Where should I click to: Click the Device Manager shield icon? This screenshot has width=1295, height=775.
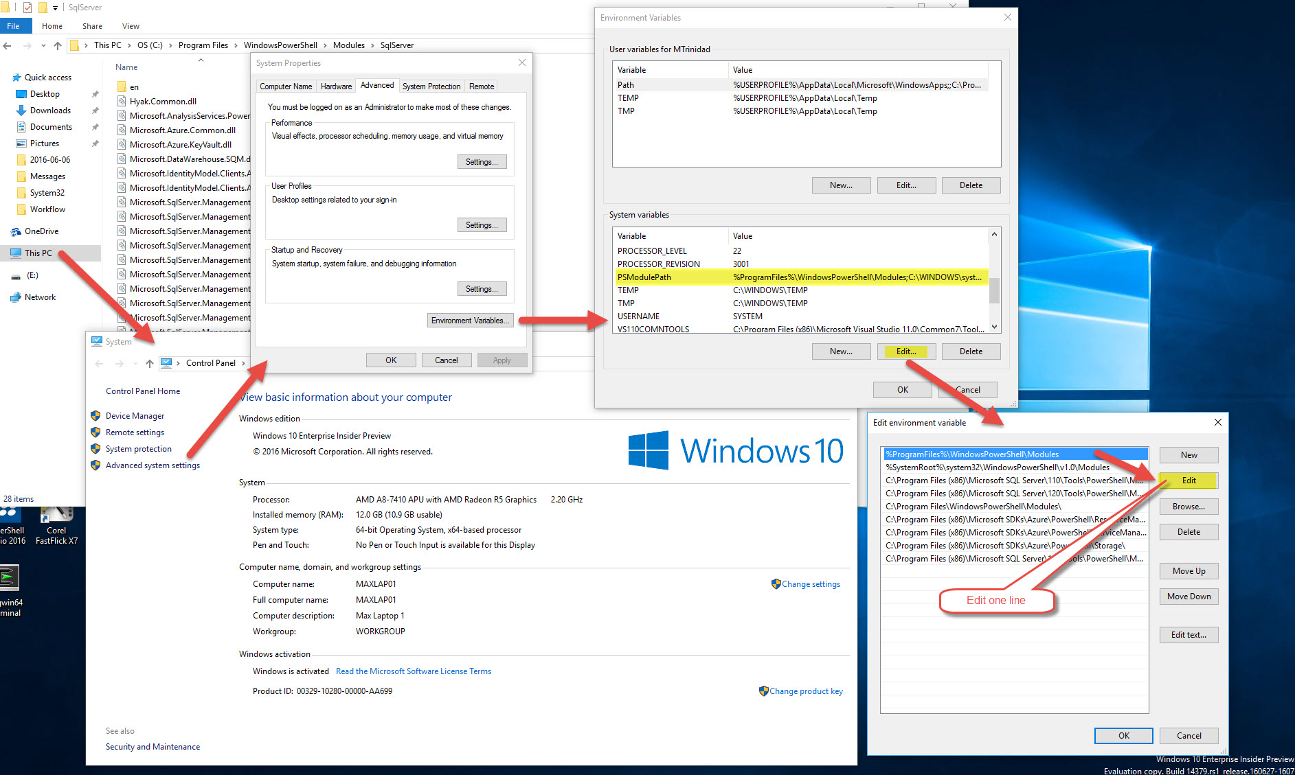click(x=95, y=416)
